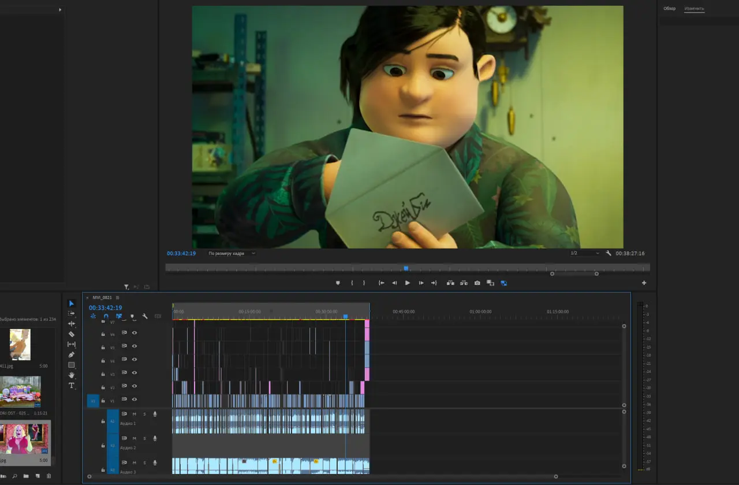Open Program monitor settings wrench
The width and height of the screenshot is (739, 485).
(x=609, y=253)
